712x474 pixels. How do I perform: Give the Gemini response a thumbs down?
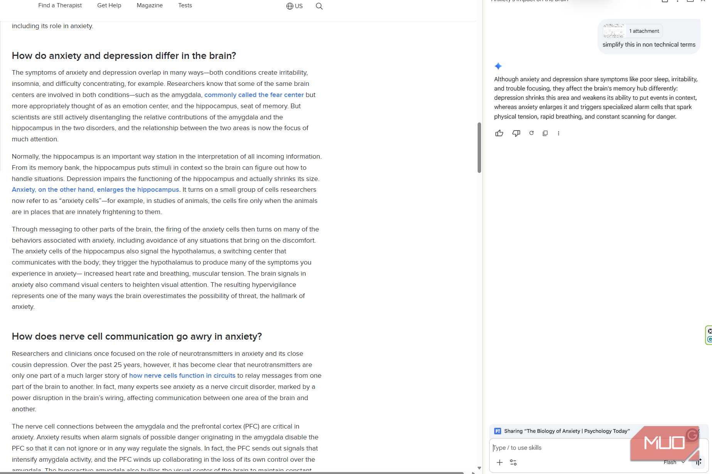coord(516,133)
